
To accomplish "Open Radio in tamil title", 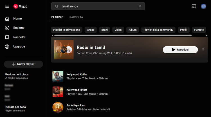I will 91,47.
